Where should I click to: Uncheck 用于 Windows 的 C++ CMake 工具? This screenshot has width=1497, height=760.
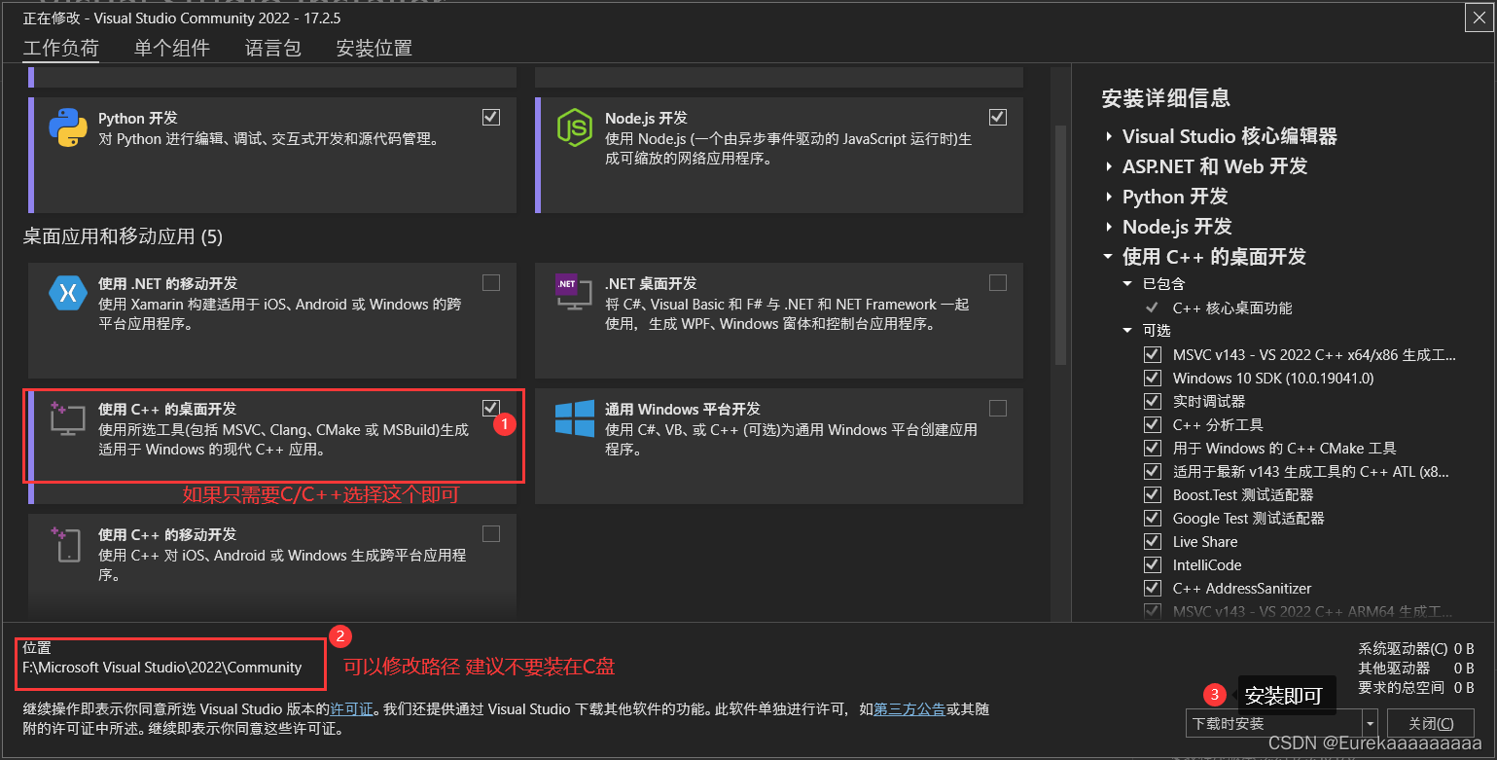(x=1153, y=448)
